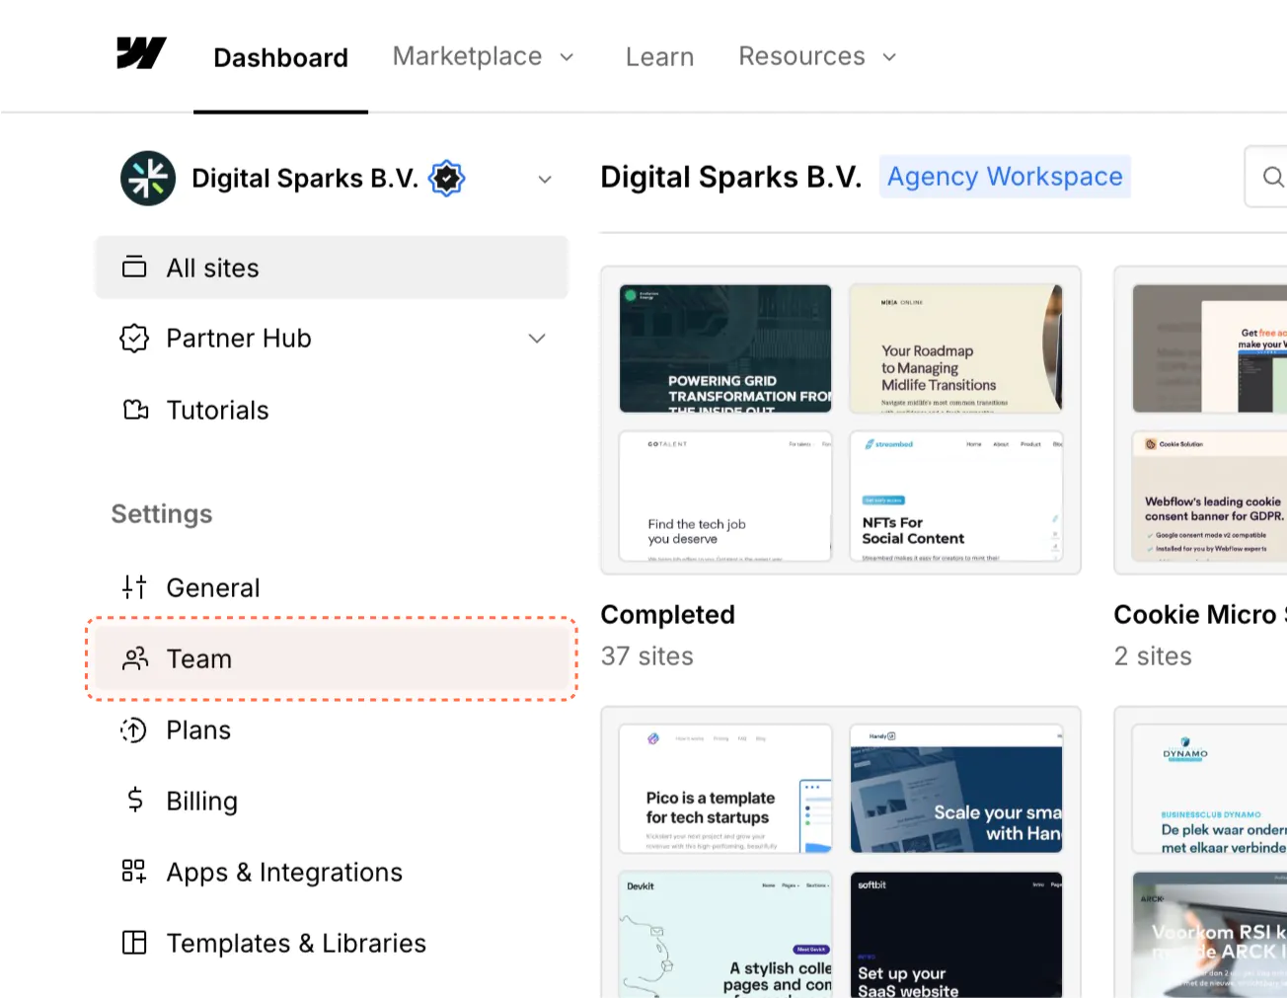
Task: Go to the Learn menu item
Action: tap(659, 57)
